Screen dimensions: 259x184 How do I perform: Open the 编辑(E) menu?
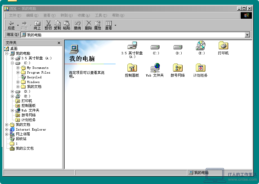point(32,15)
